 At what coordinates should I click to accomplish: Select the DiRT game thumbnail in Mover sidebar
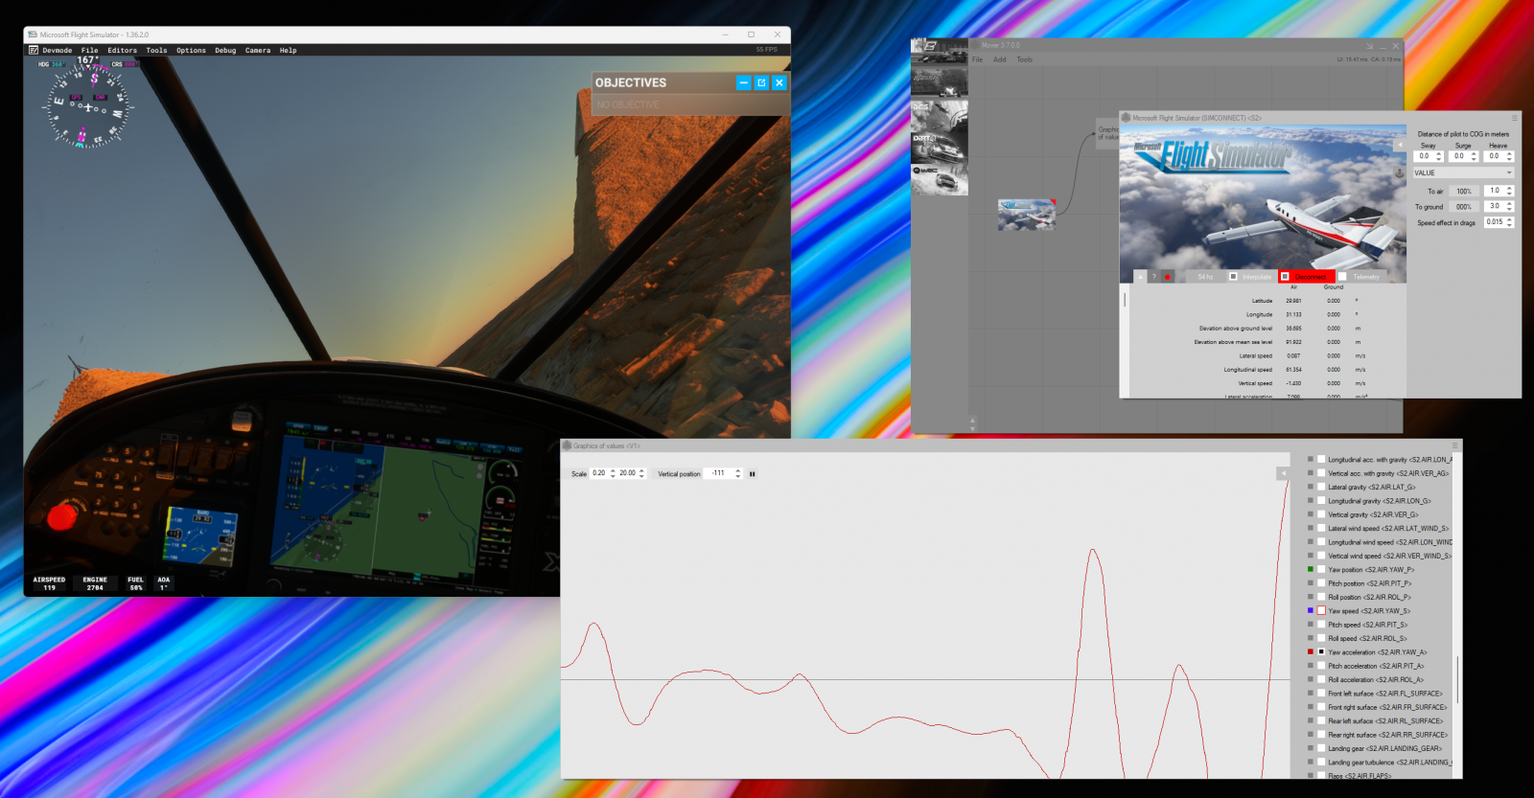tap(940, 147)
